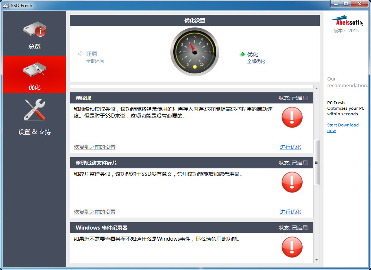
Task: Click the scrollbar up arrow
Action: [x=316, y=87]
